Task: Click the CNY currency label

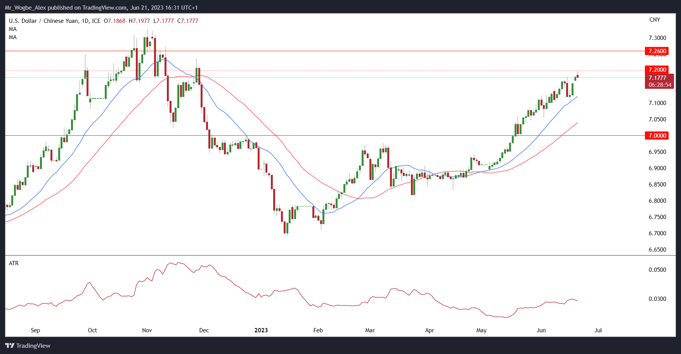Action: [655, 20]
